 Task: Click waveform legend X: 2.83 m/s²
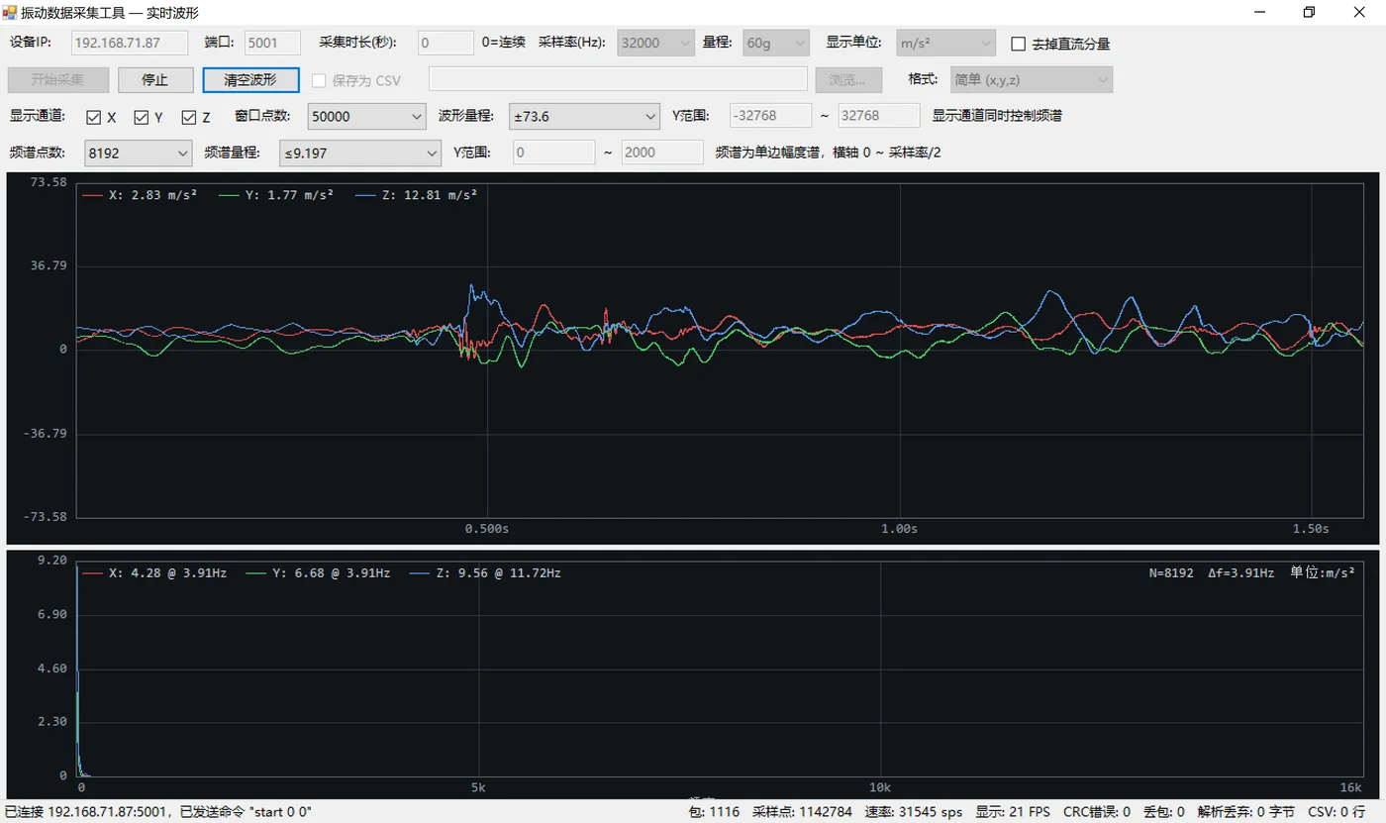coord(140,195)
